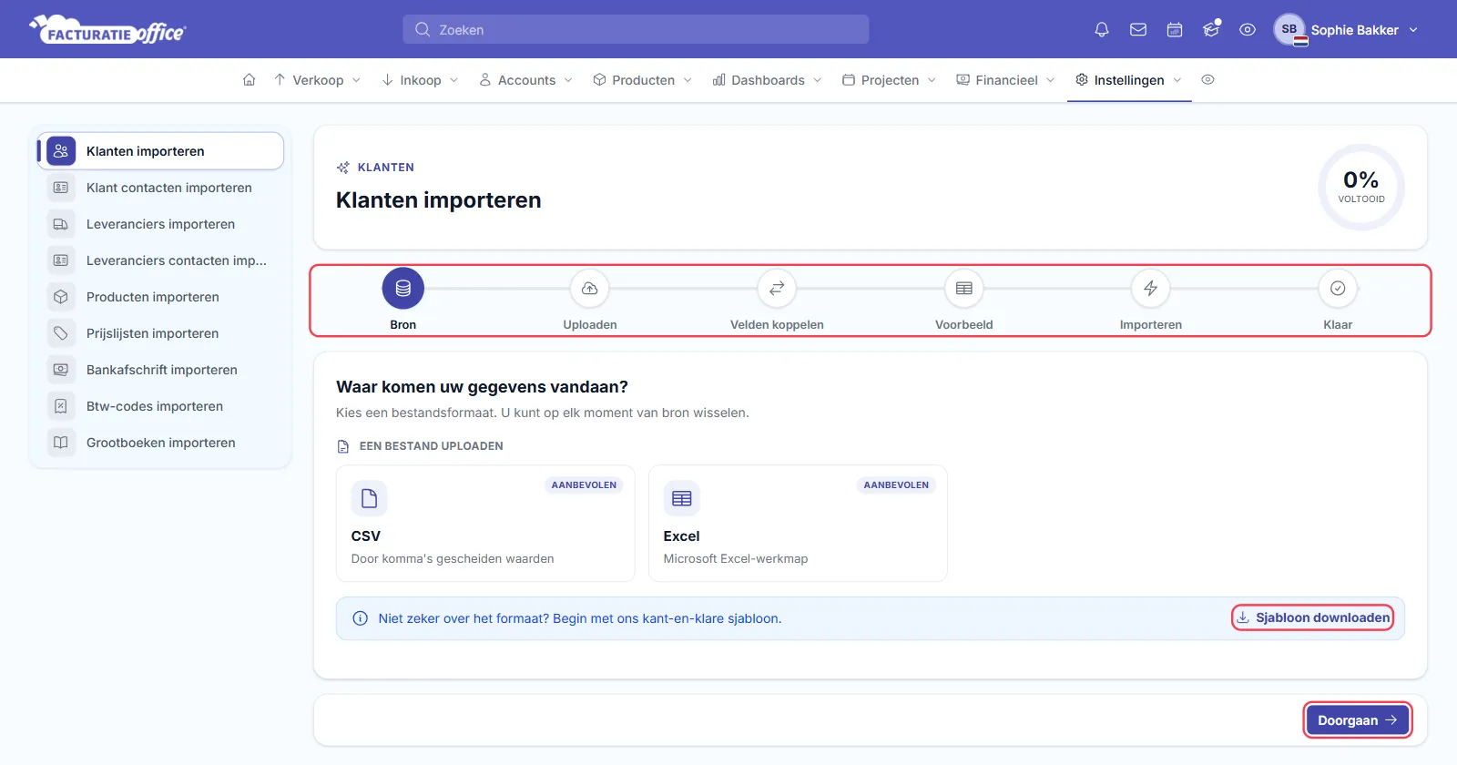Select the Uploaden step cloud icon
Image resolution: width=1457 pixels, height=765 pixels.
(x=590, y=288)
